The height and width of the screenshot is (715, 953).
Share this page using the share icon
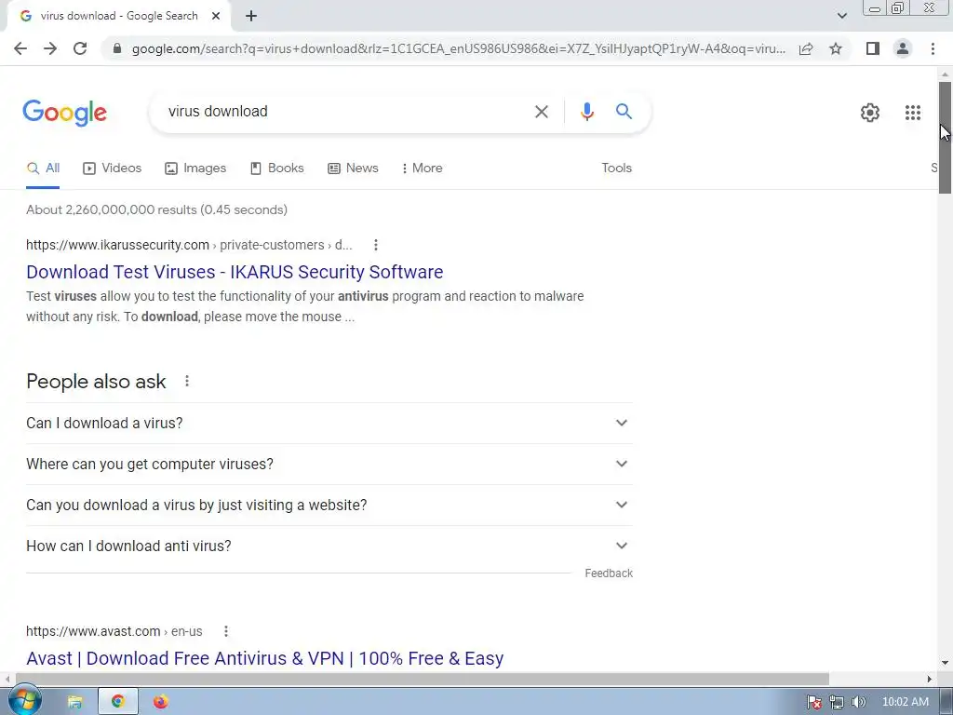tap(806, 48)
